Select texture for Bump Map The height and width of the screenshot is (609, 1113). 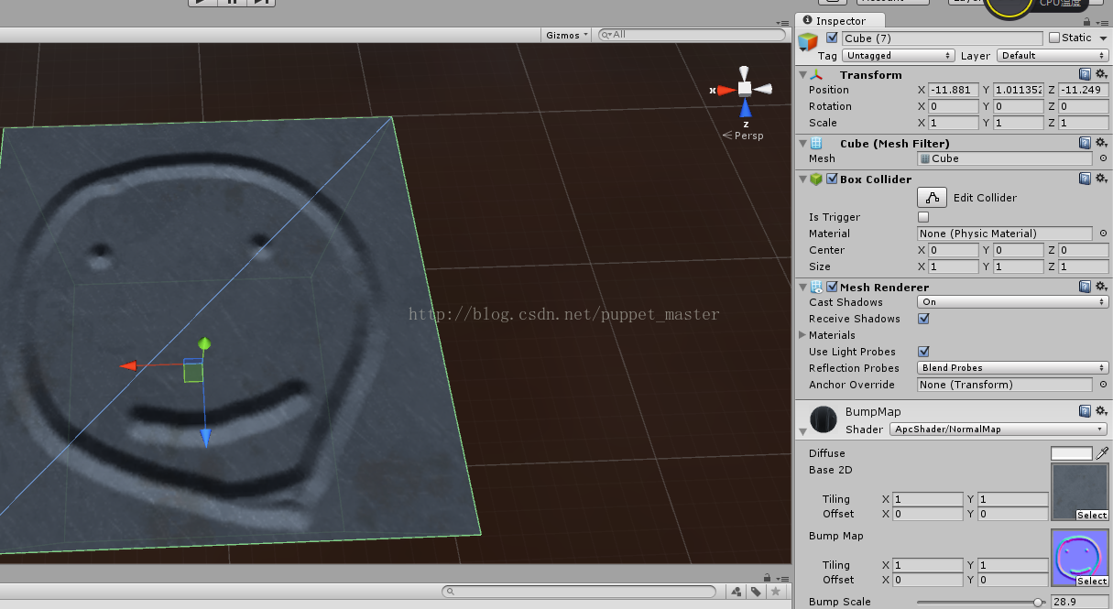point(1092,582)
